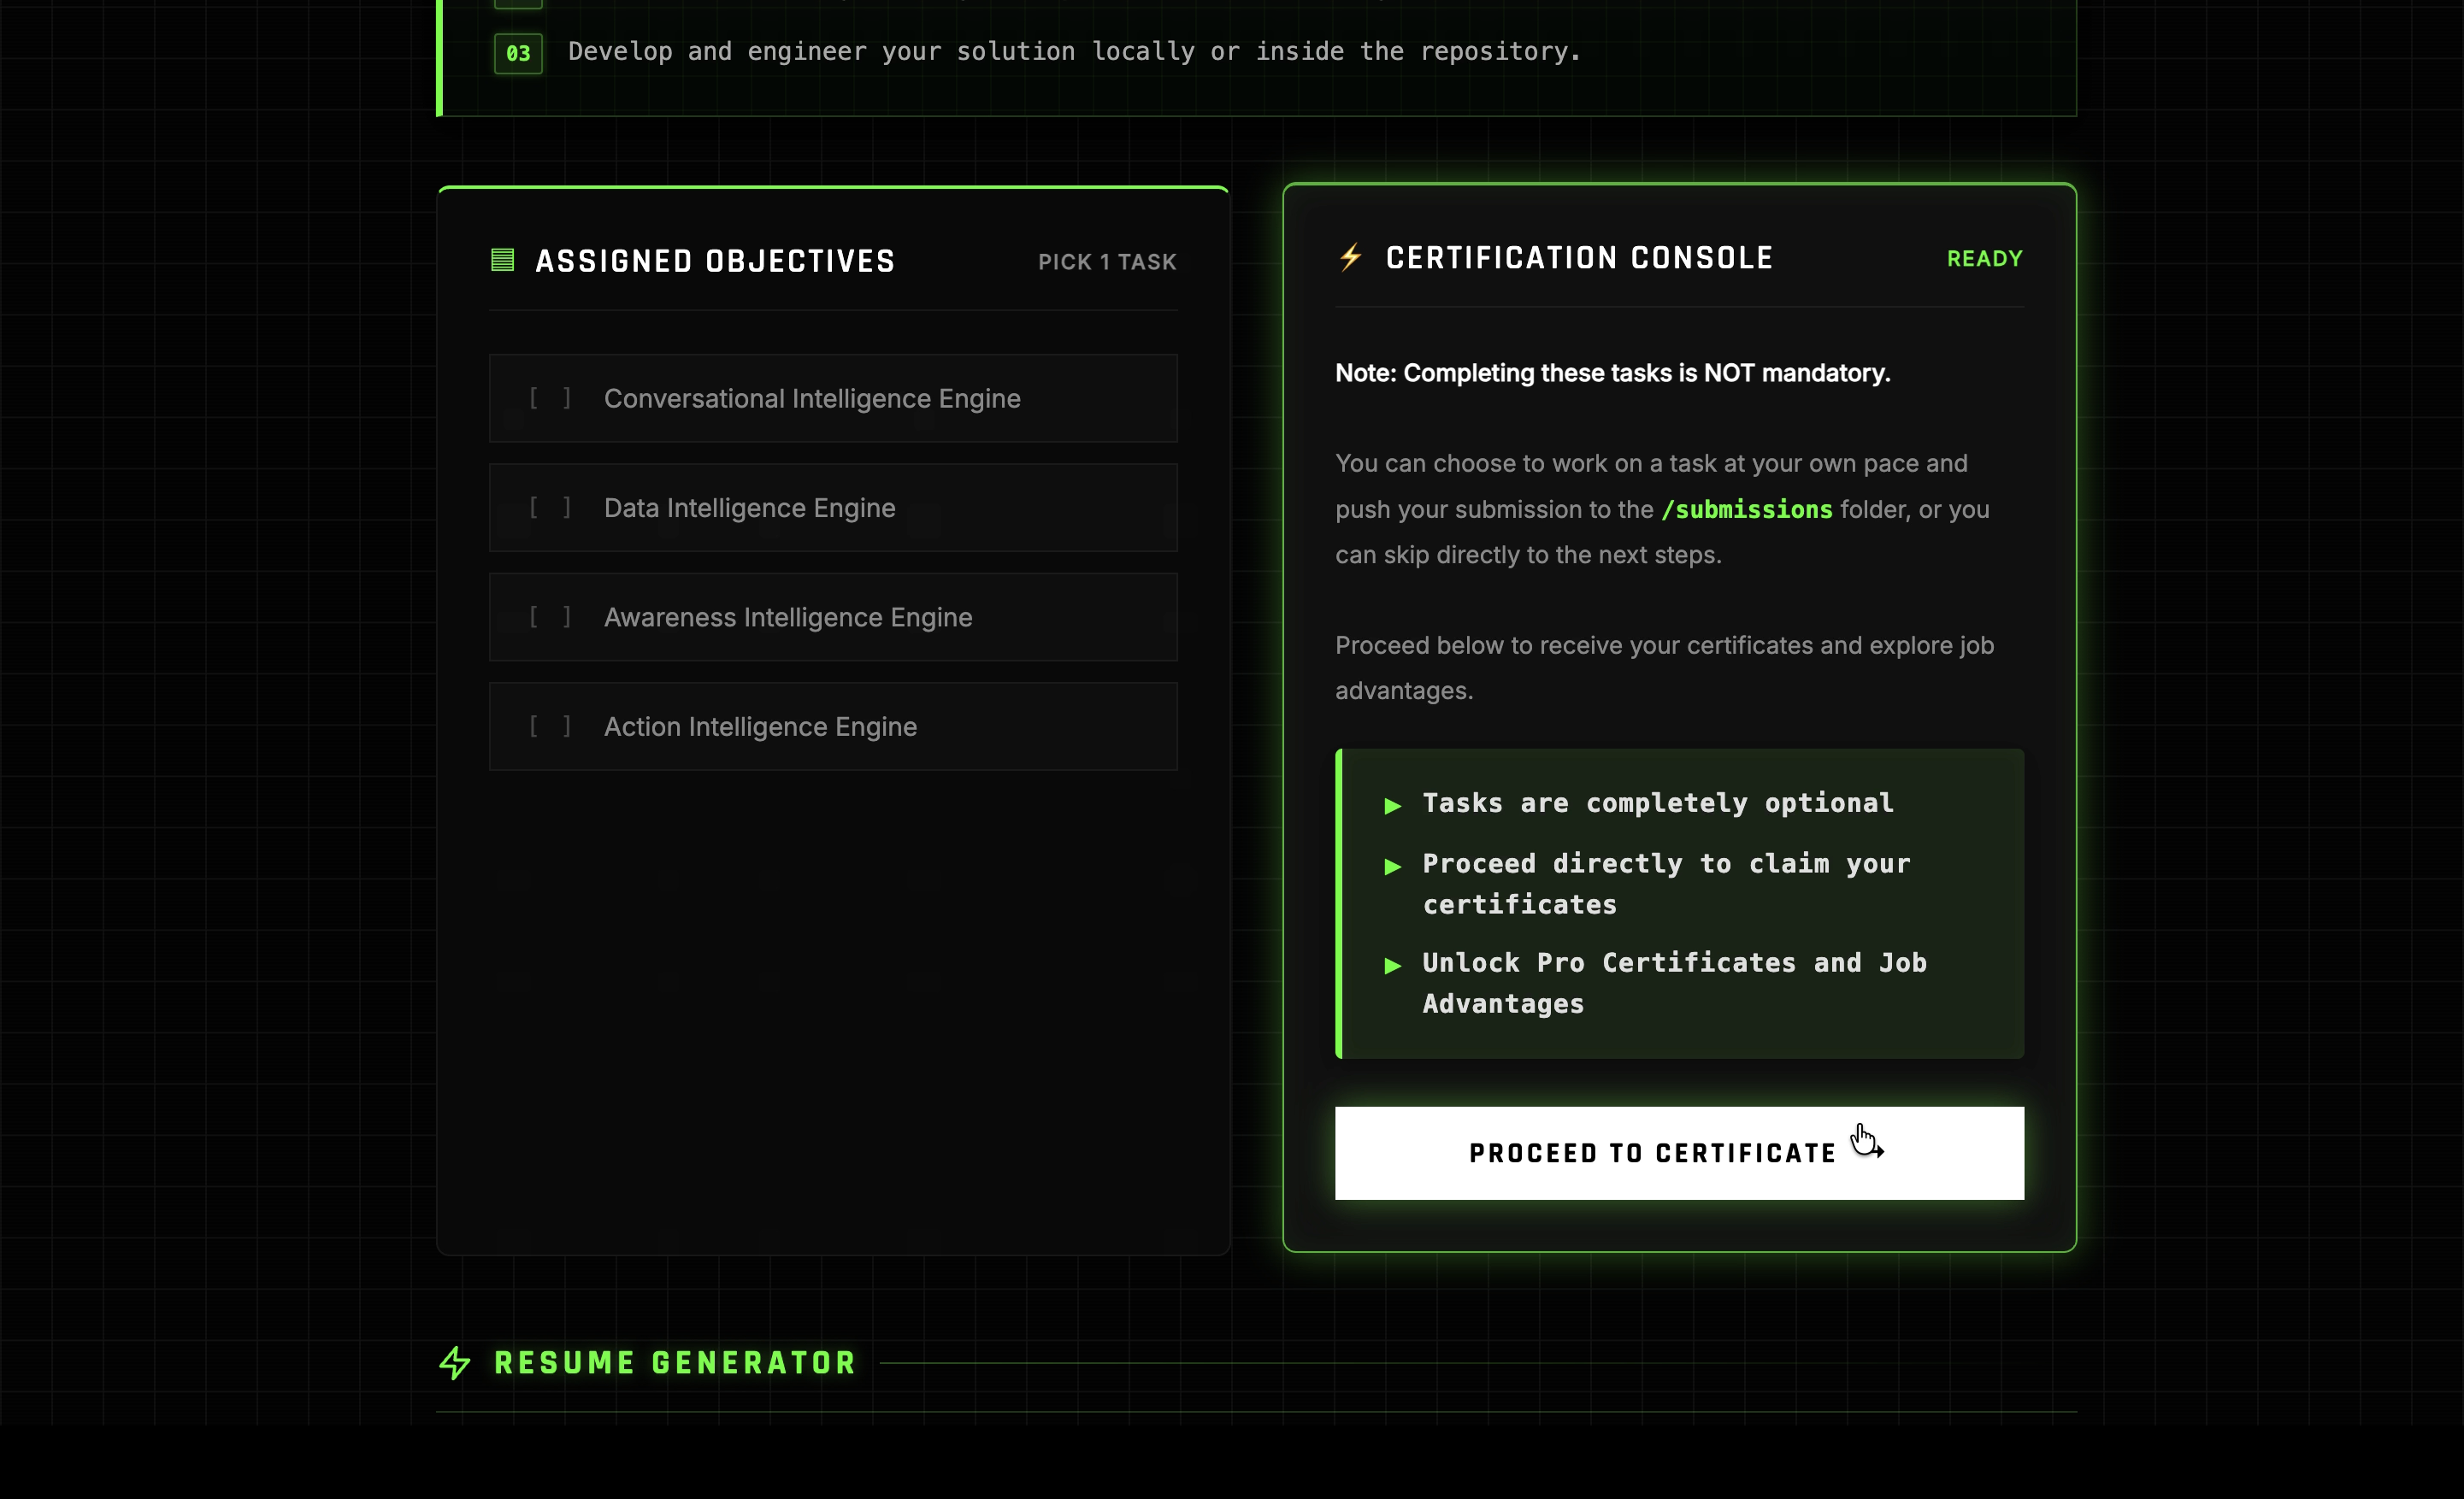Click the Certification Console heading
Image resolution: width=2464 pixels, height=1499 pixels.
pos(1579,258)
